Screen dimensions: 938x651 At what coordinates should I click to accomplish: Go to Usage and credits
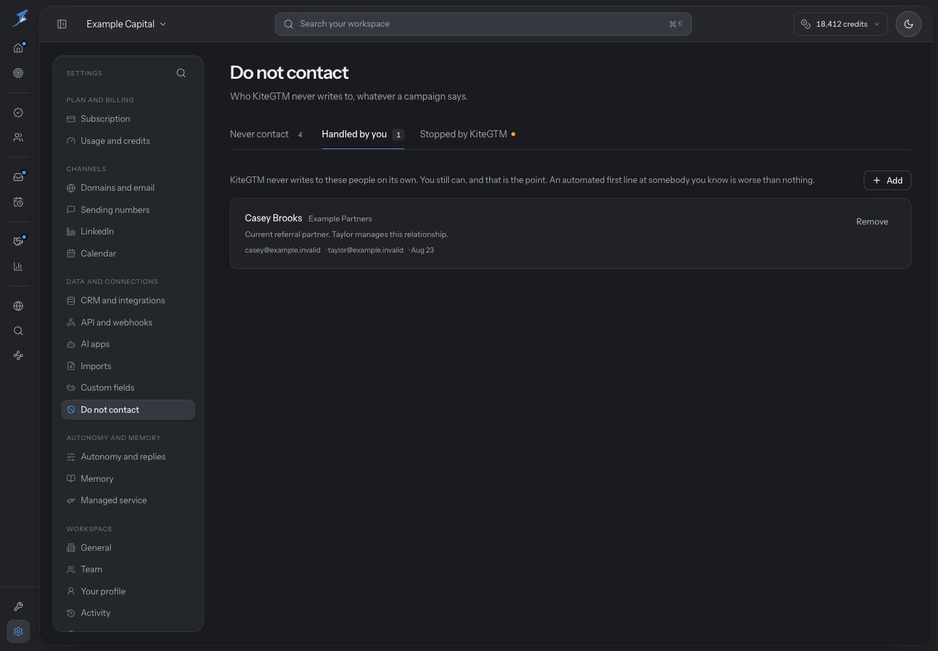tap(128, 141)
